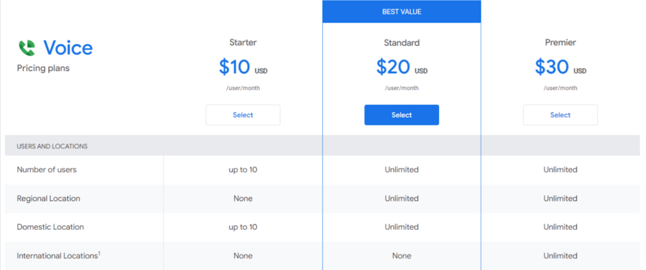Click the Pricing plans subtitle

click(44, 68)
